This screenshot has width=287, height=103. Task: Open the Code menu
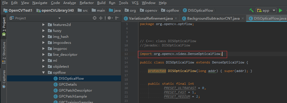[55, 3]
